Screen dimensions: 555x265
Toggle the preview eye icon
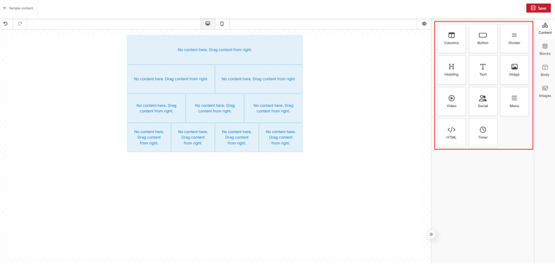(424, 24)
